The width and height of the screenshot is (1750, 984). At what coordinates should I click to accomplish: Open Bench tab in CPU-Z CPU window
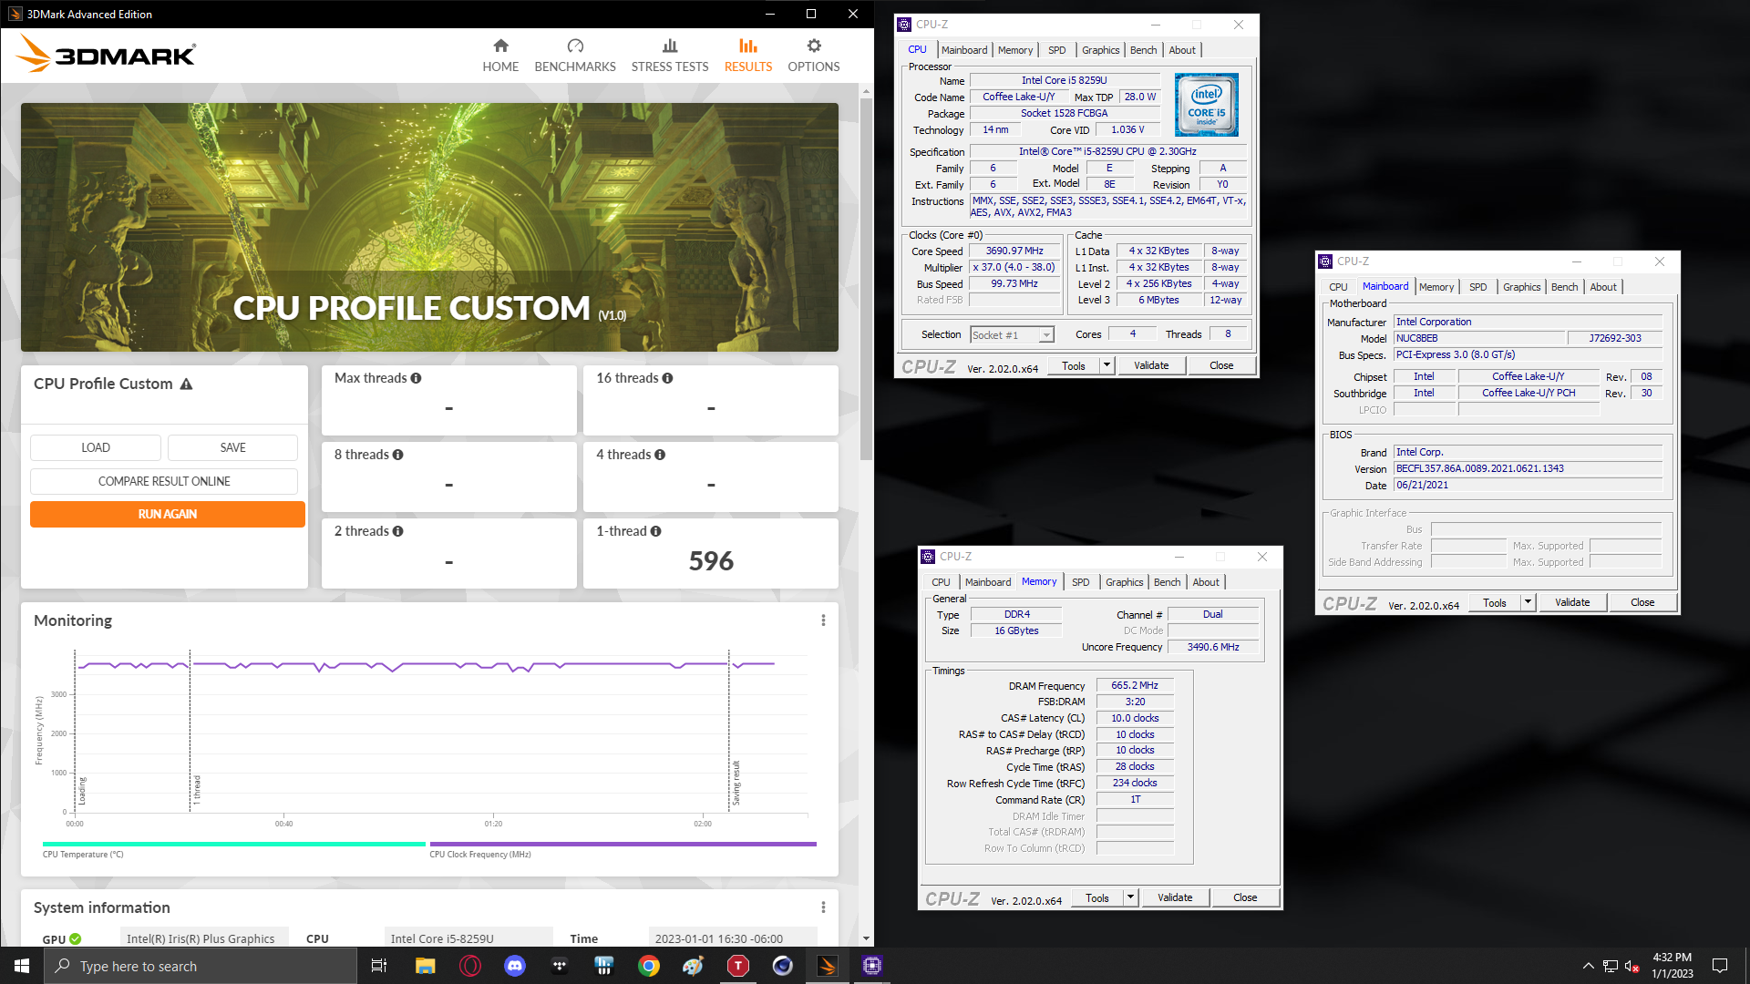tap(1143, 50)
